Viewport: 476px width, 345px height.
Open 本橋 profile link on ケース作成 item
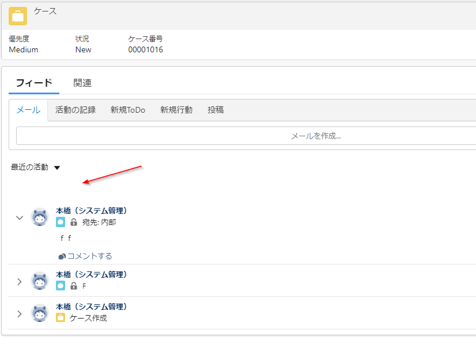pos(91,307)
